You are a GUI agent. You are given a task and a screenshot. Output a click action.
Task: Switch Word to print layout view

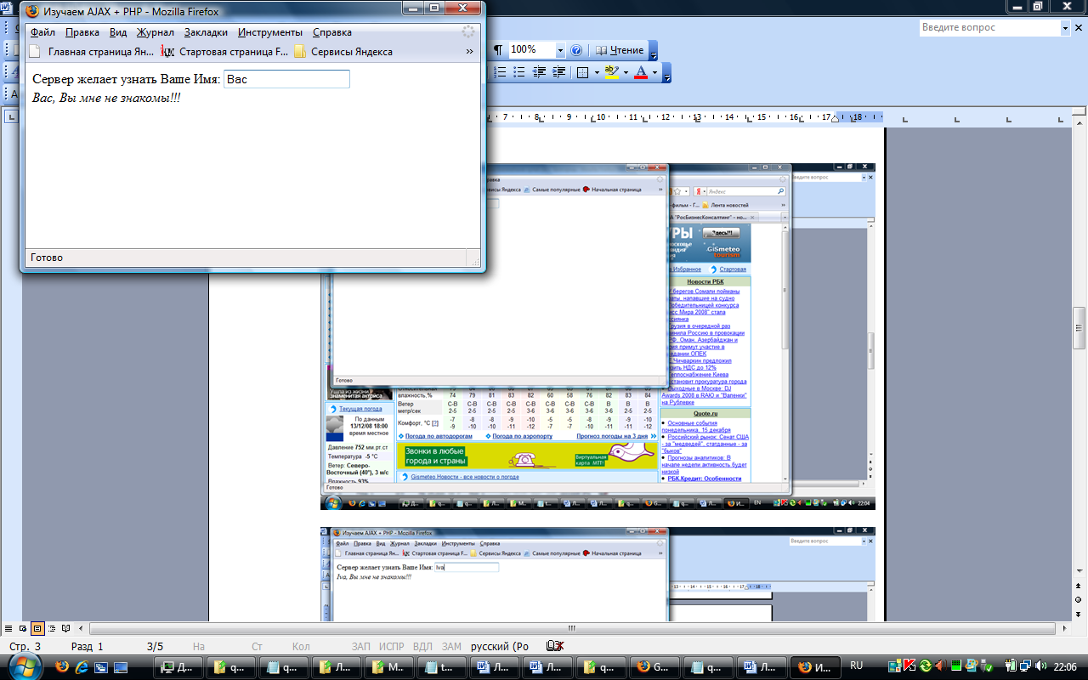pos(37,628)
